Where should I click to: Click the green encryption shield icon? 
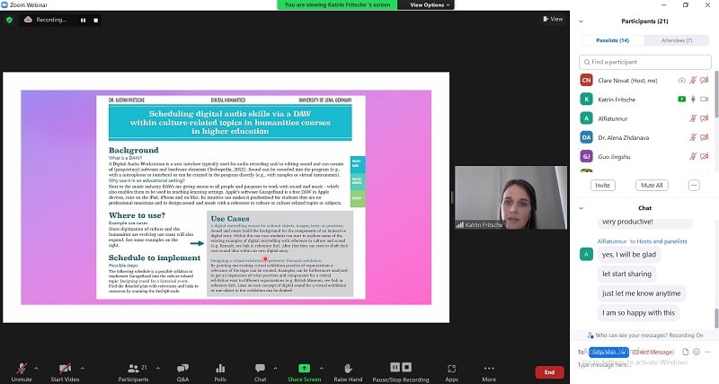click(x=10, y=19)
